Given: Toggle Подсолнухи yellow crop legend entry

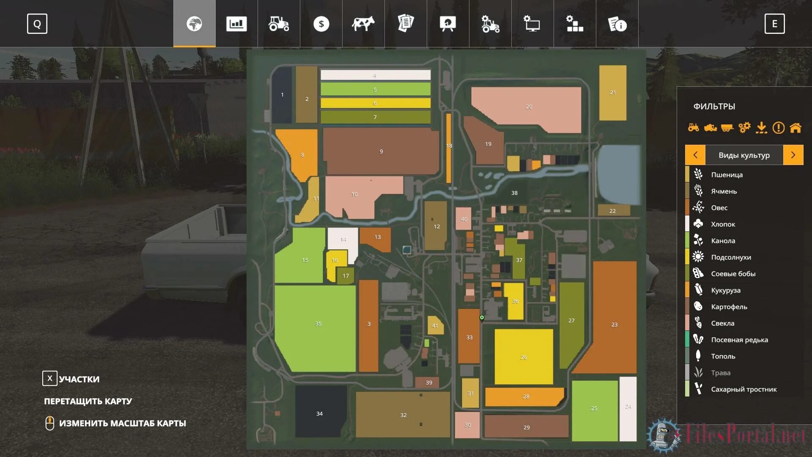Looking at the screenshot, I should [x=731, y=257].
